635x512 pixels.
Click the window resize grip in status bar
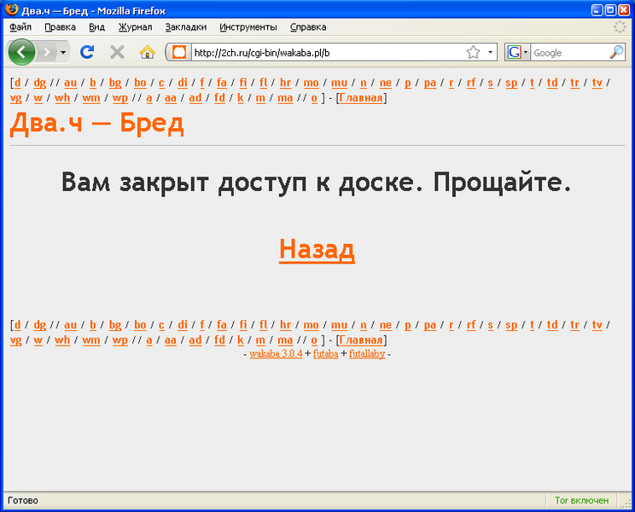coord(626,503)
